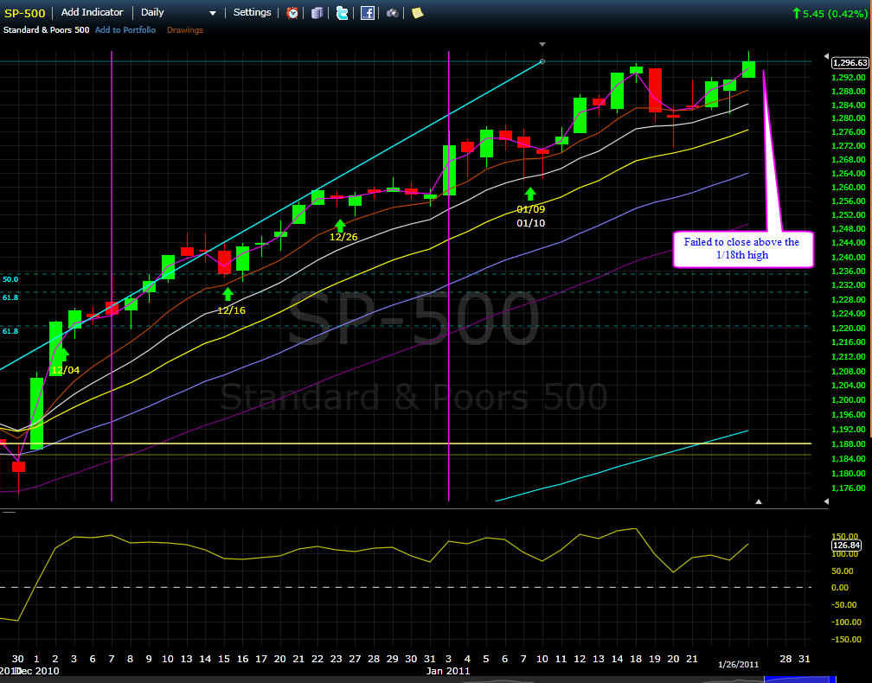872x683 pixels.
Task: Select the 12/16 arrow marker
Action: (x=228, y=294)
